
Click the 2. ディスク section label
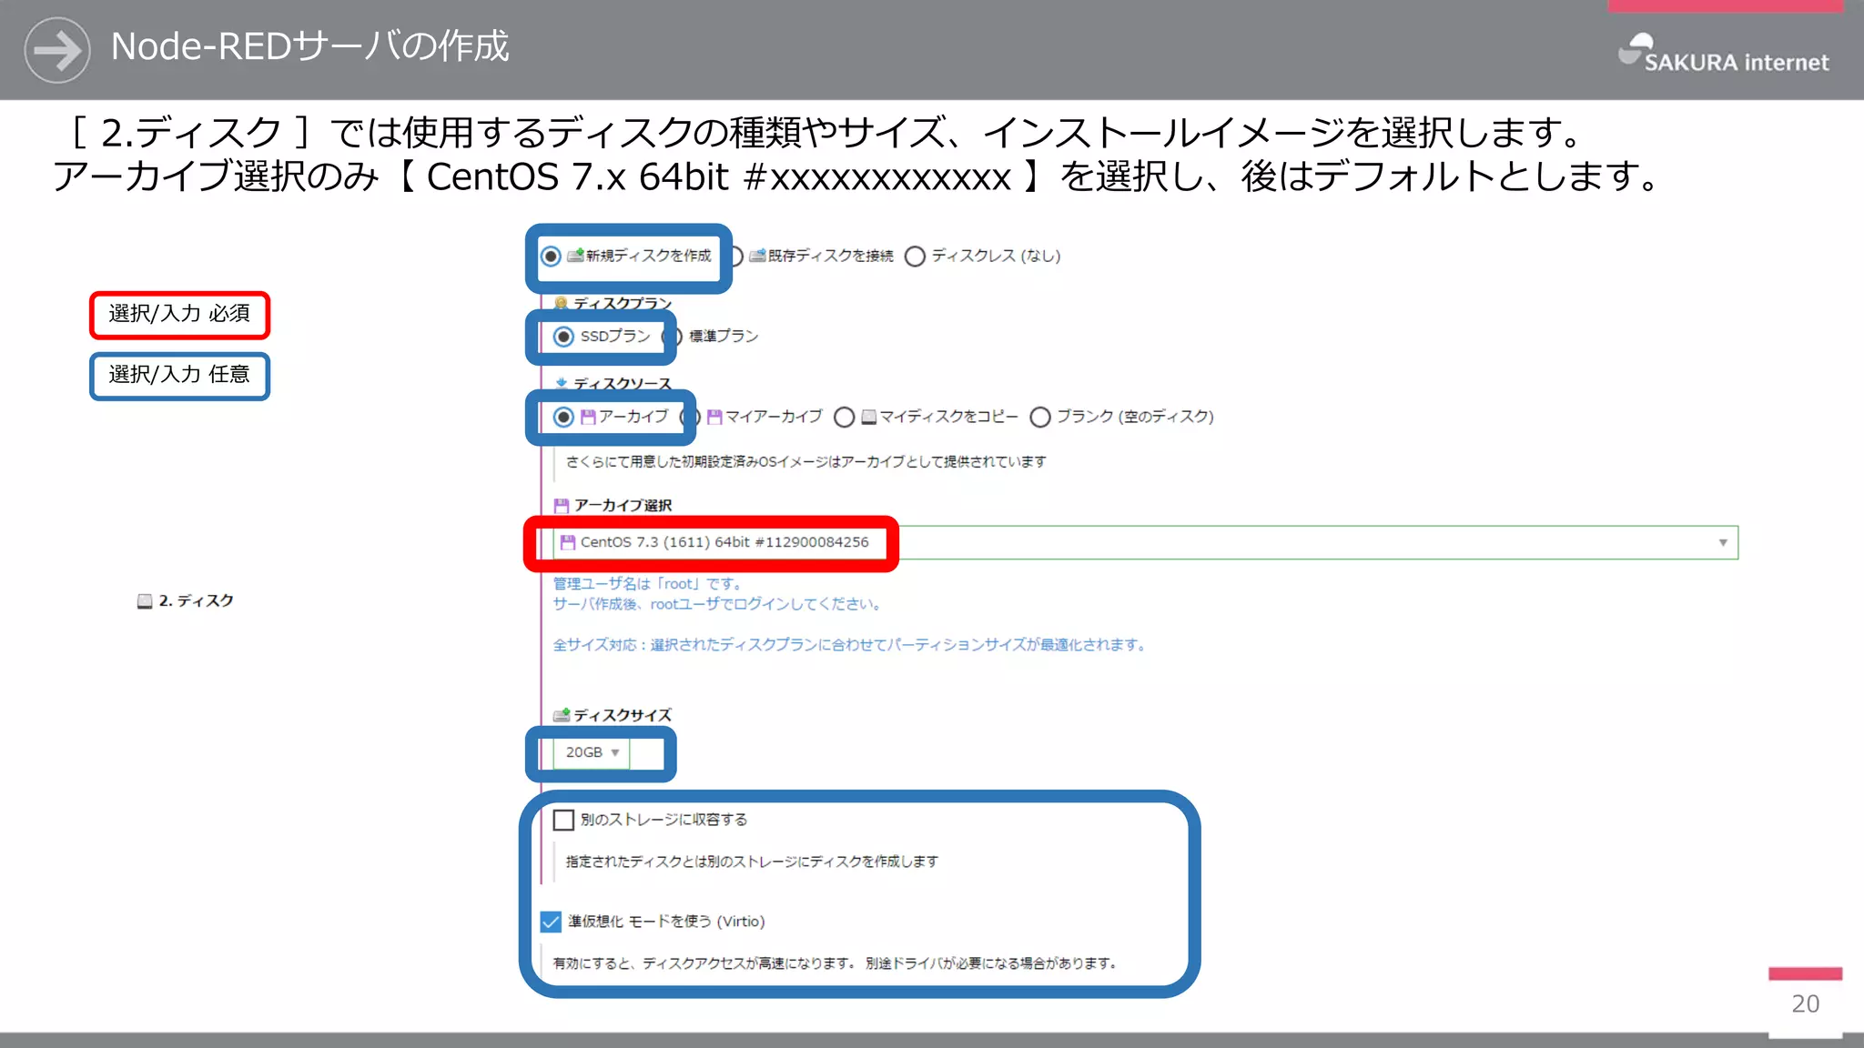click(196, 601)
